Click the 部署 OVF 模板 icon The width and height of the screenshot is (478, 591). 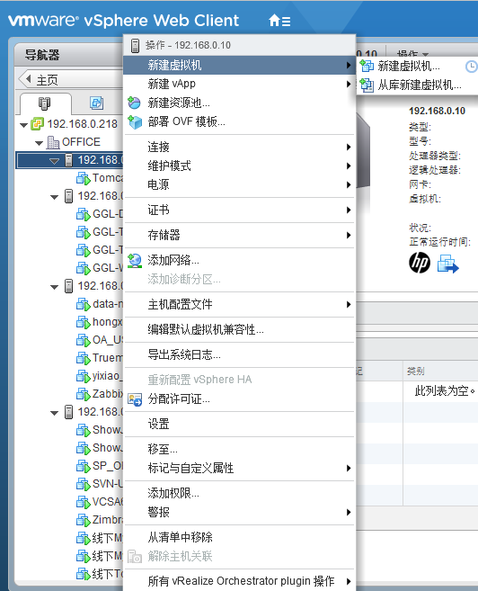[135, 122]
